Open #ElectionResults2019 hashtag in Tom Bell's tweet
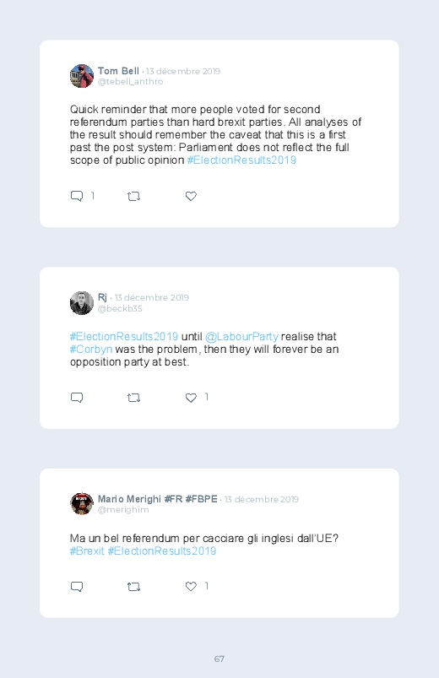 point(241,160)
